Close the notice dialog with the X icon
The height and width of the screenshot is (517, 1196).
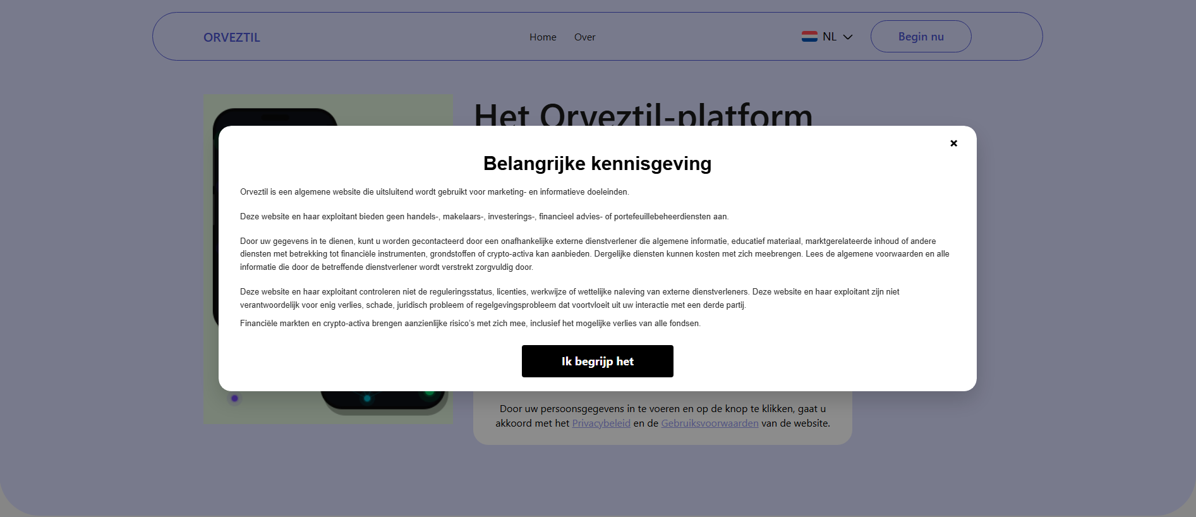point(953,143)
